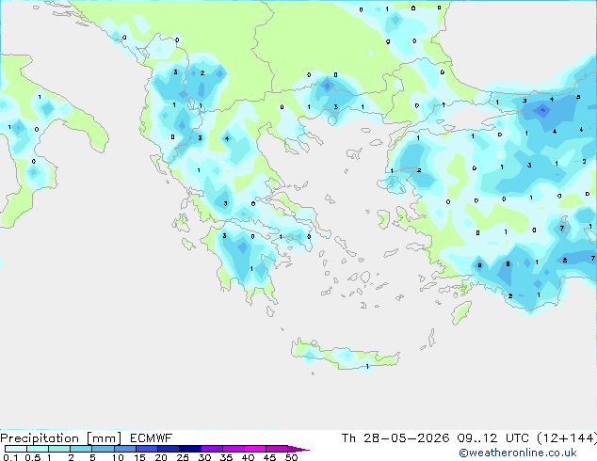Select the legend swatch between 5 and 10
597x461 pixels.
tap(103, 449)
